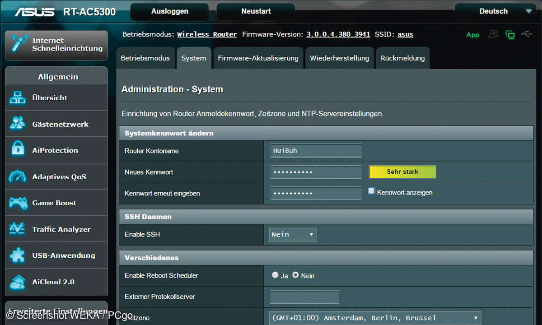The width and height of the screenshot is (542, 325).
Task: Open the Übersicht menu item
Action: click(x=56, y=97)
